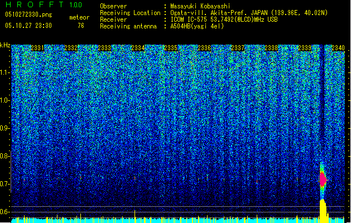This screenshot has height=223, width=351.
Task: Click the Receiving antenna label
Action: pos(128,26)
